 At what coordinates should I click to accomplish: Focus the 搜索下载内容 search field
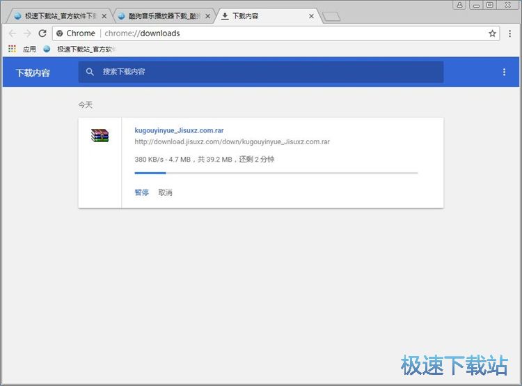click(x=261, y=72)
